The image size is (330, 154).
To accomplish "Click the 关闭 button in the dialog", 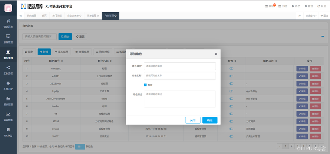I will point(193,120).
